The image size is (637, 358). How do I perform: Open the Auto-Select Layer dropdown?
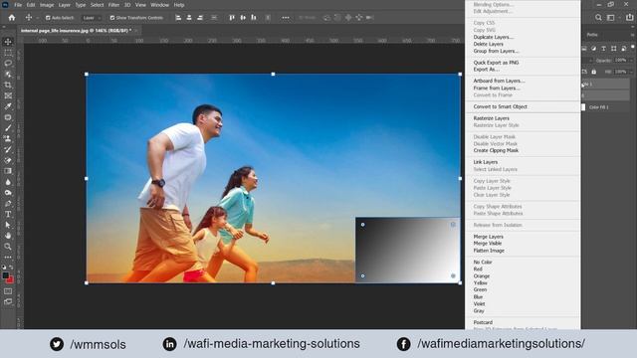point(92,18)
